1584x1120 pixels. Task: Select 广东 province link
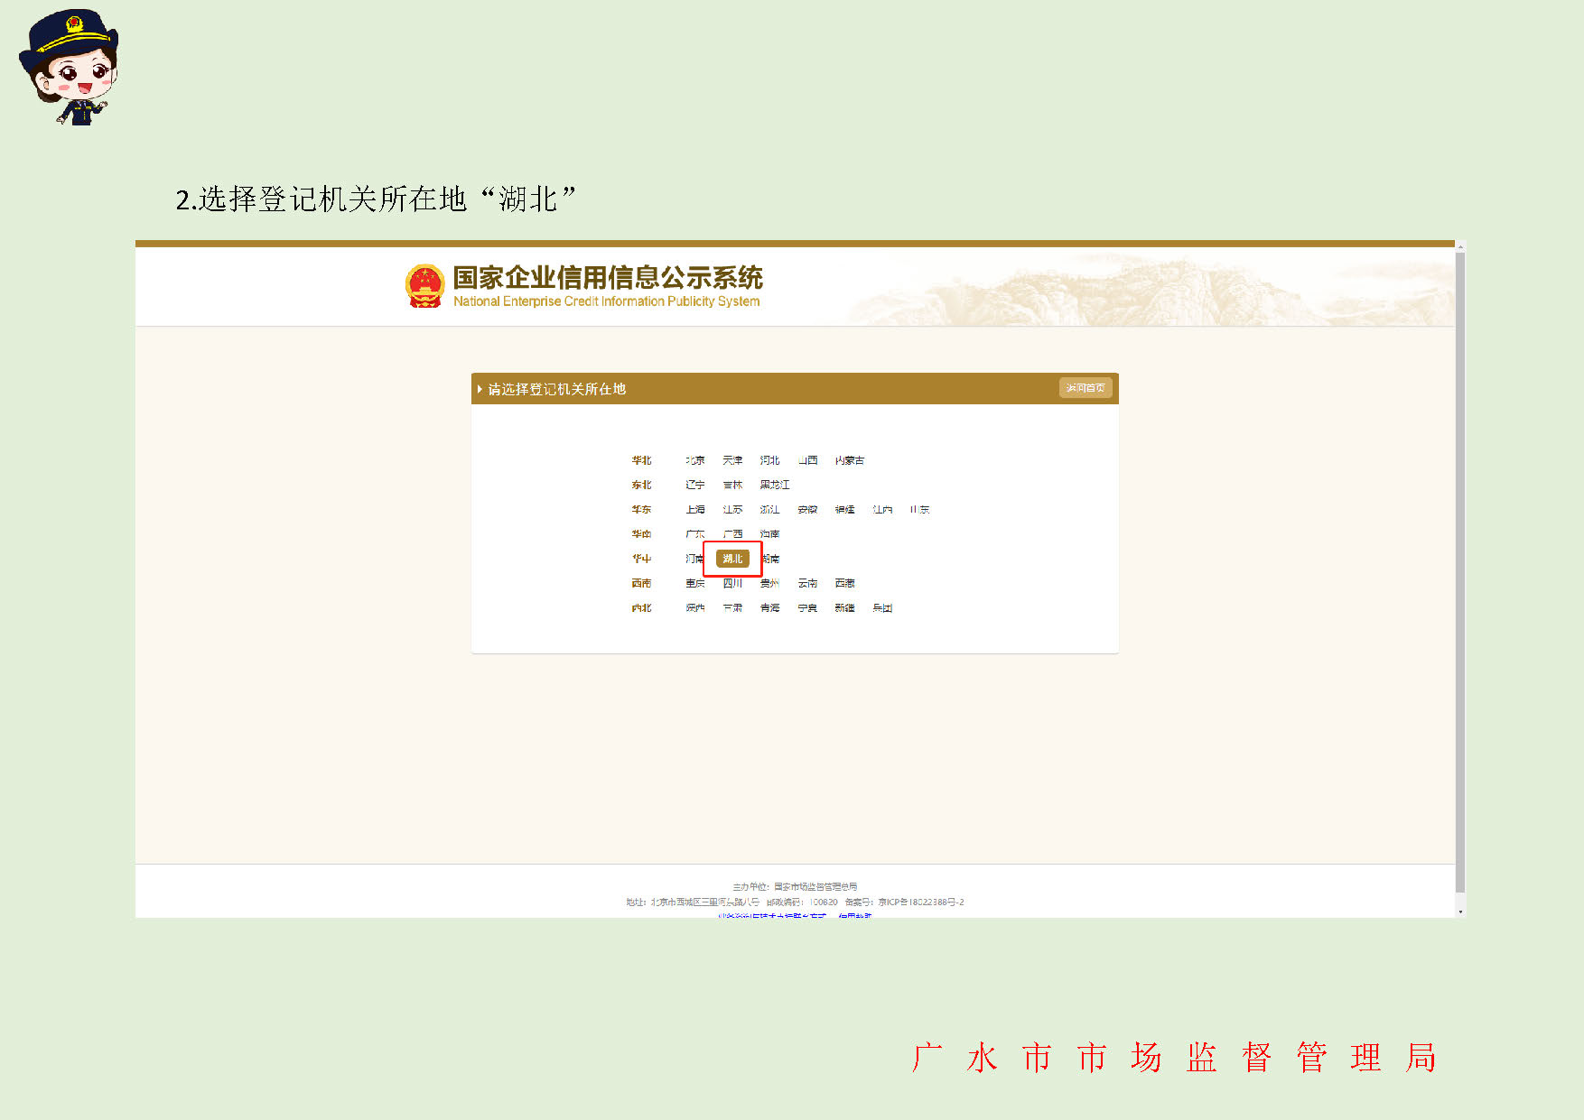(x=694, y=534)
